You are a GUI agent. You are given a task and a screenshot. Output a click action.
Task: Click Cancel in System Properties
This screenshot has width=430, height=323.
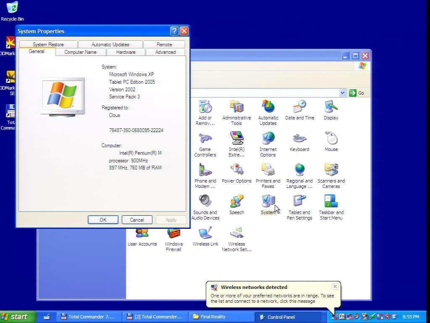tap(137, 220)
